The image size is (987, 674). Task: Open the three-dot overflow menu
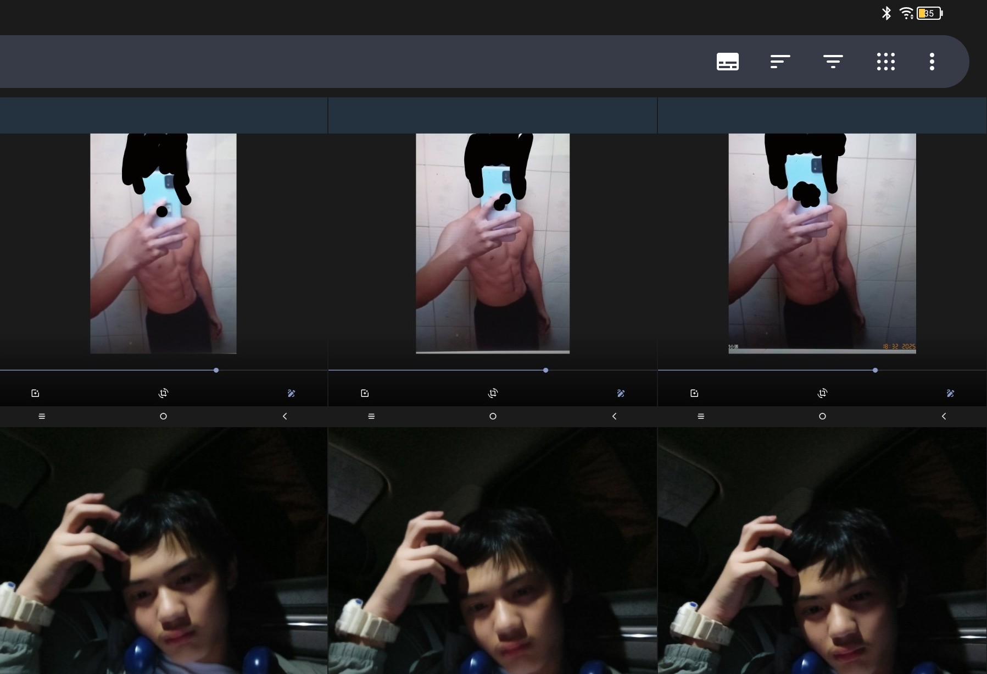932,62
